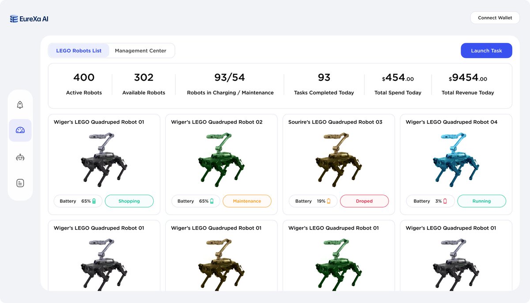The width and height of the screenshot is (530, 303).
Task: Open green robot image on Robot 02 card
Action: pos(221,159)
